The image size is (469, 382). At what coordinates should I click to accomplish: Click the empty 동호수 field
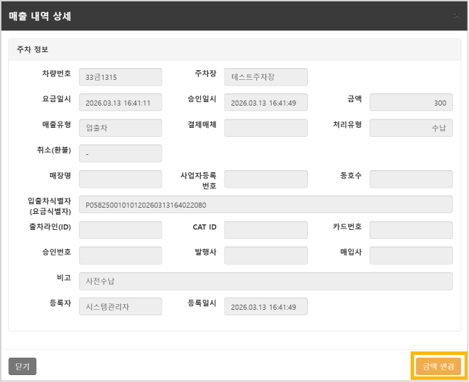tap(411, 179)
